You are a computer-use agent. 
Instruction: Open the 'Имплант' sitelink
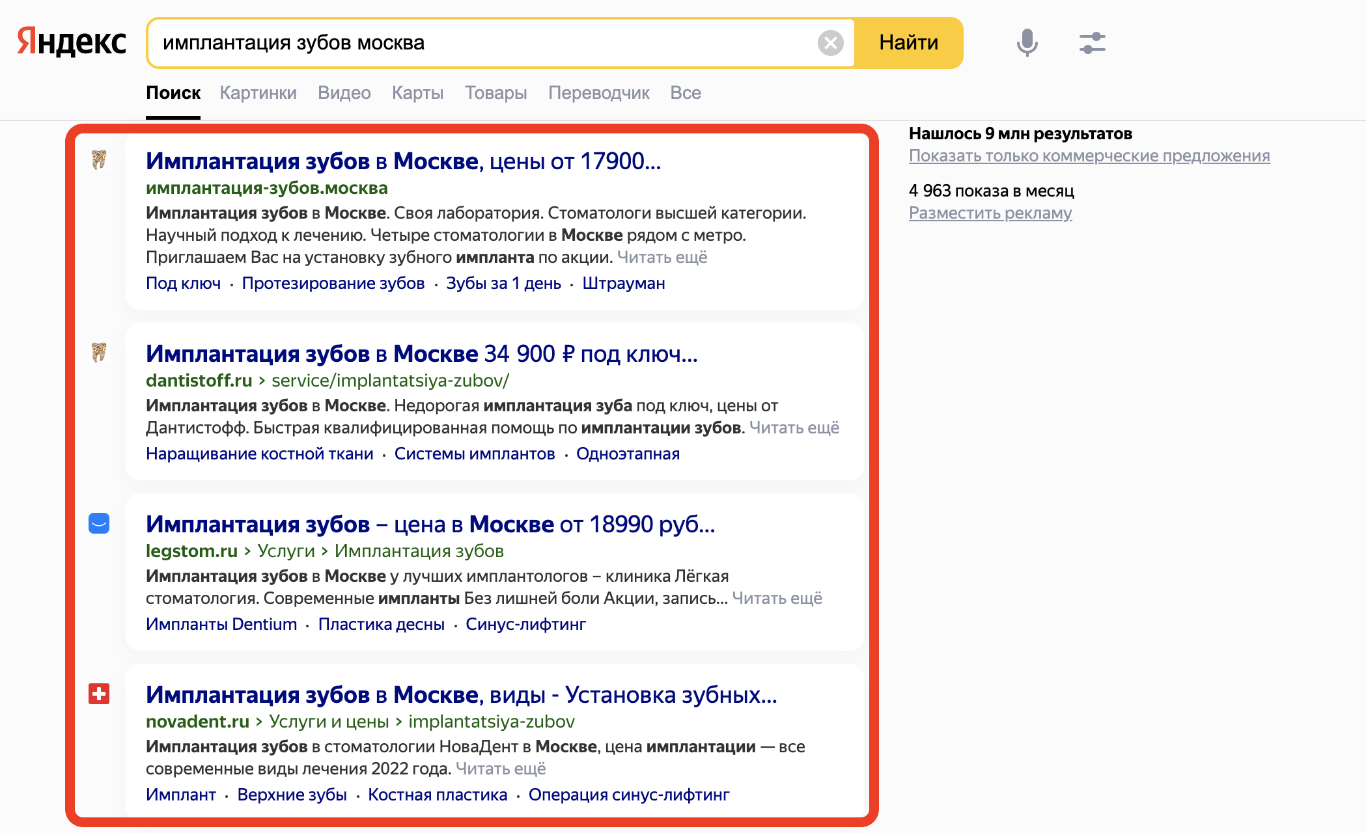[x=180, y=795]
